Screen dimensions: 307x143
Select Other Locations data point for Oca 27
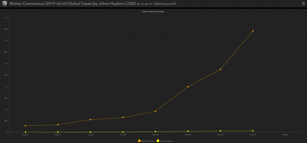(x=253, y=131)
